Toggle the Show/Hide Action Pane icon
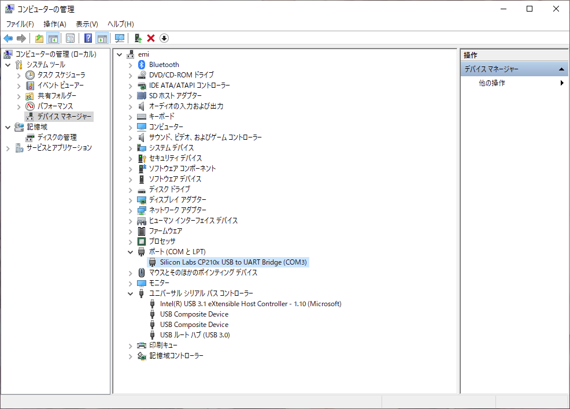The height and width of the screenshot is (409, 570). pyautogui.click(x=102, y=38)
